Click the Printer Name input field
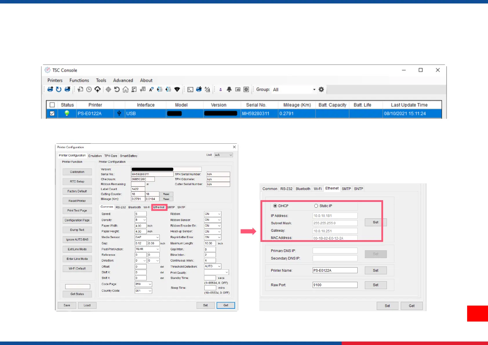The image size is (488, 345). (x=335, y=270)
